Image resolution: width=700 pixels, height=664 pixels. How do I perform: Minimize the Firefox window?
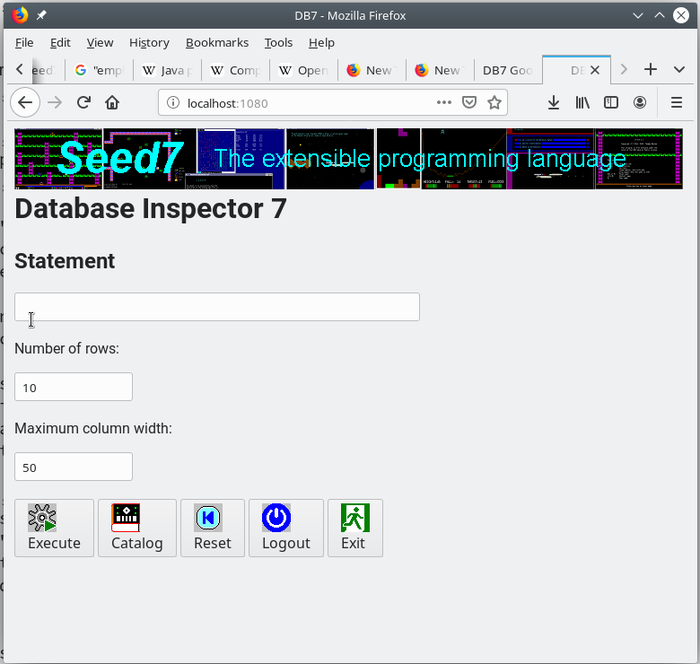(x=638, y=15)
